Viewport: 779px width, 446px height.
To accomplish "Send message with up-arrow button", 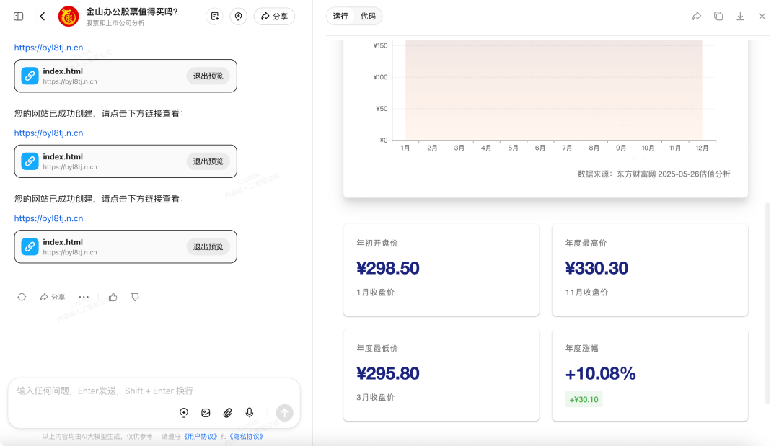I will 285,413.
